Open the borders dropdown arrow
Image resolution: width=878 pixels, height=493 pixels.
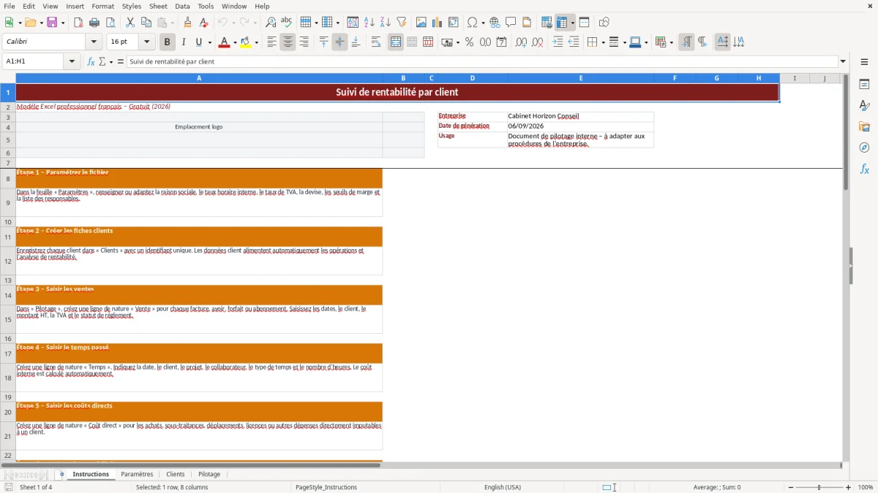pyautogui.click(x=603, y=42)
